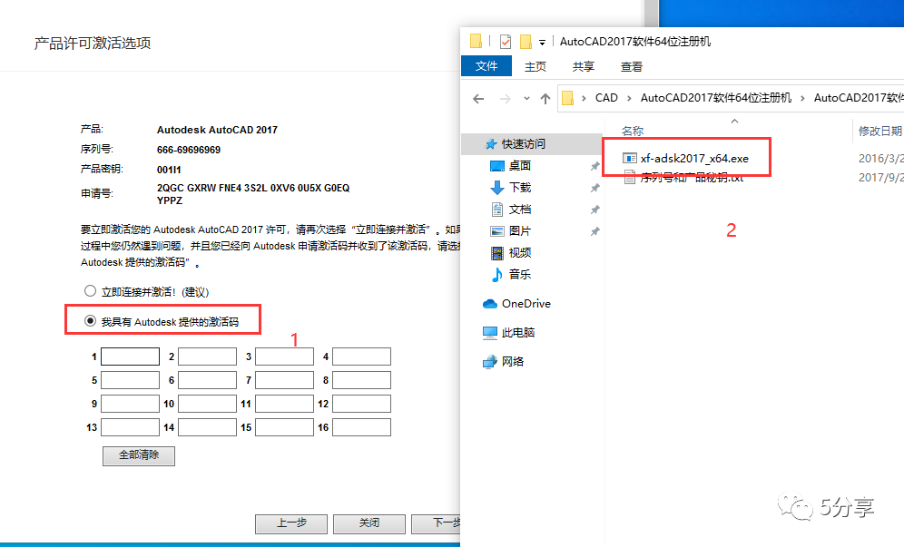Click activation code field 15
The width and height of the screenshot is (904, 547).
tap(285, 427)
